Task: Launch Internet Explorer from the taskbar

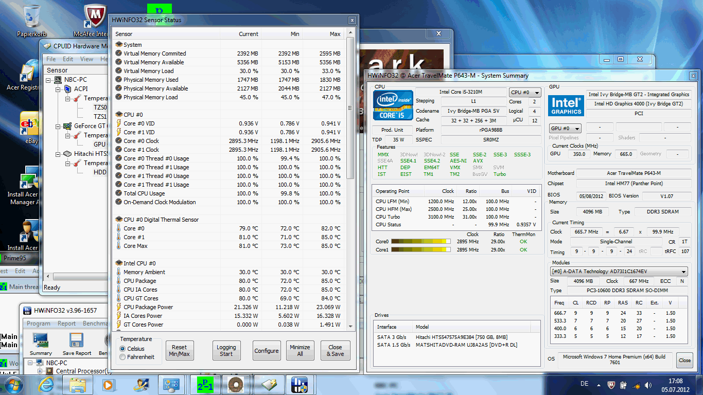Action: point(46,384)
